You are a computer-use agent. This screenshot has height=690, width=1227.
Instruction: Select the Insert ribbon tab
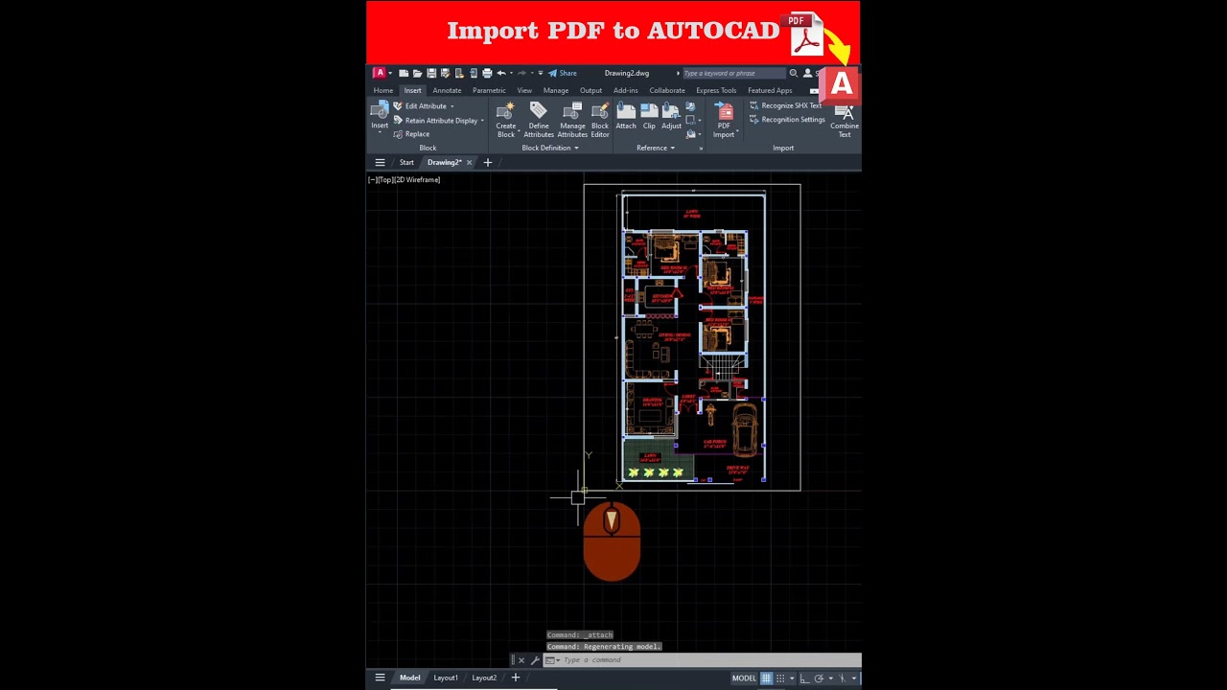(x=412, y=90)
